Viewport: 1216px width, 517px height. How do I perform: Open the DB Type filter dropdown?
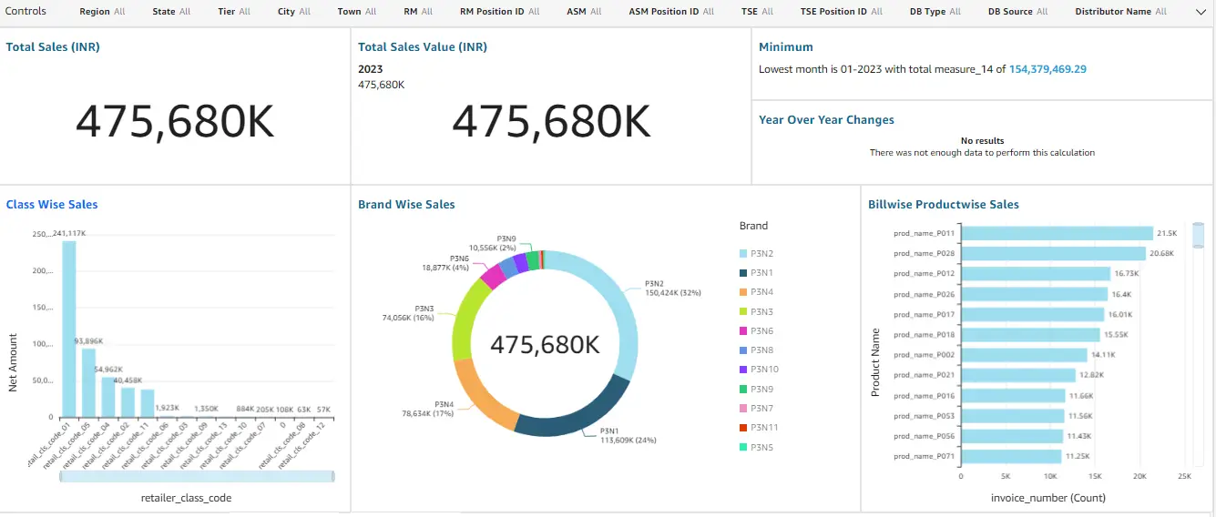pyautogui.click(x=935, y=12)
